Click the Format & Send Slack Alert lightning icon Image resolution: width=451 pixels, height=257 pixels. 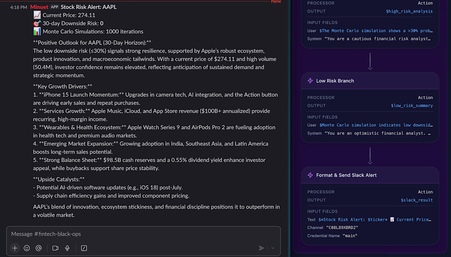(310, 175)
